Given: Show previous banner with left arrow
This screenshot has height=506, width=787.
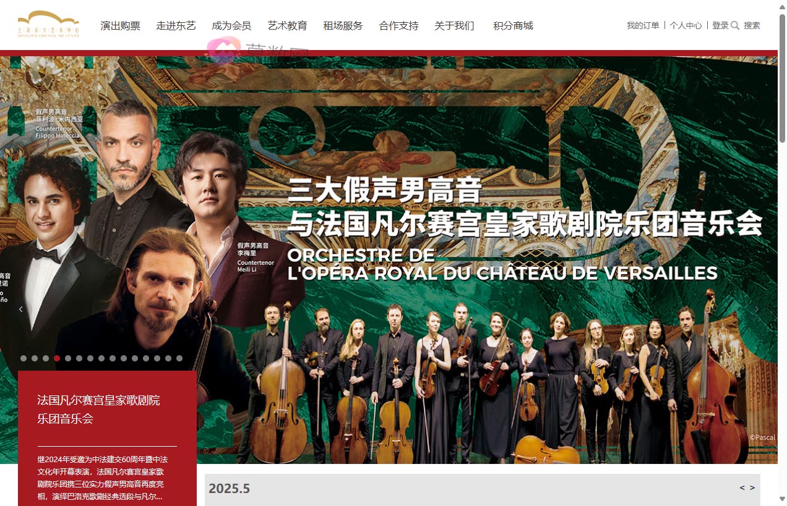Looking at the screenshot, I should [20, 309].
